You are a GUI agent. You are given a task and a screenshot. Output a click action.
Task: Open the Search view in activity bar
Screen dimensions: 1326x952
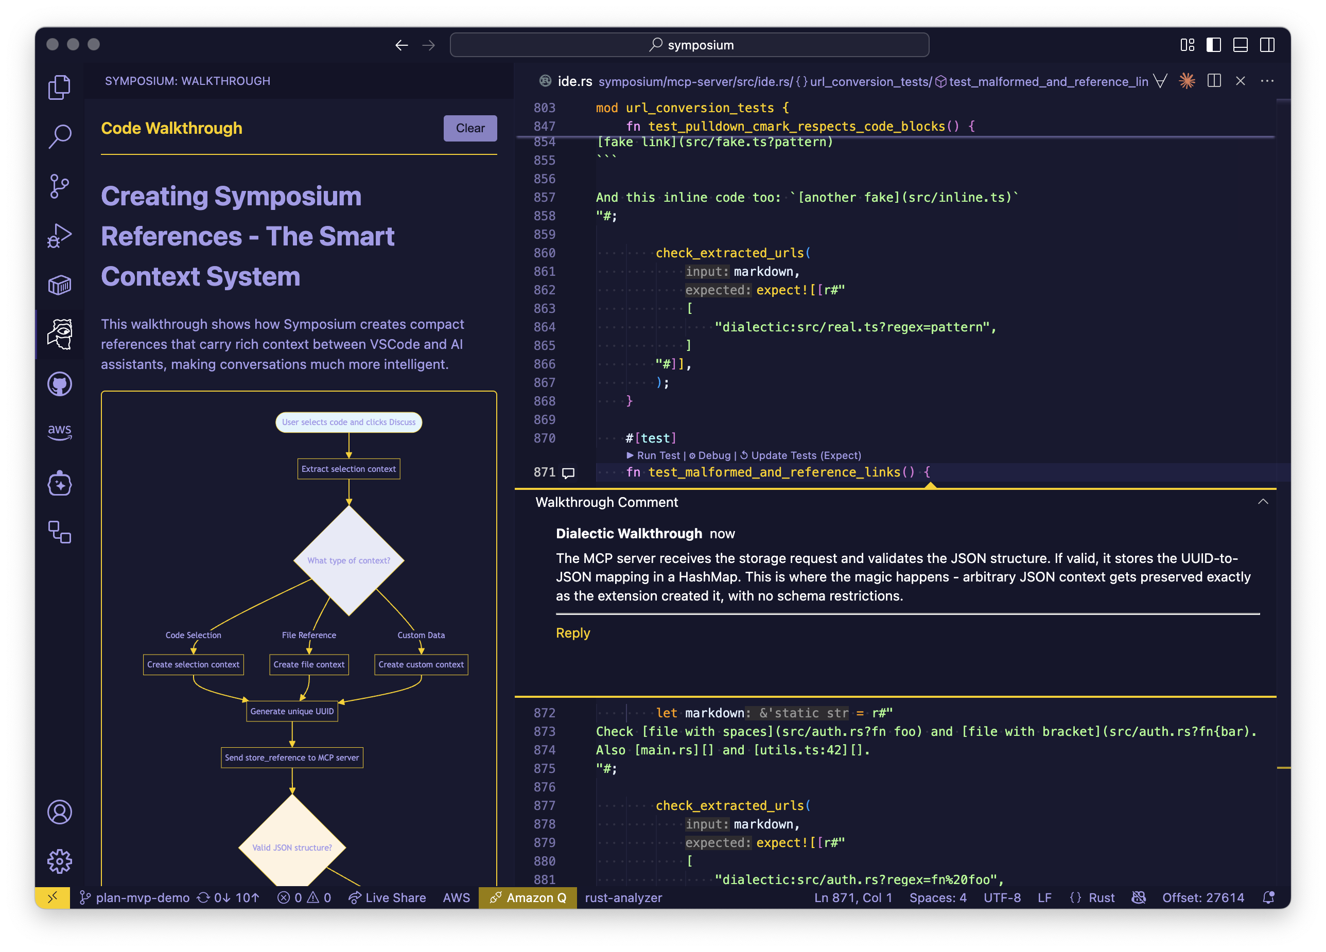(59, 137)
